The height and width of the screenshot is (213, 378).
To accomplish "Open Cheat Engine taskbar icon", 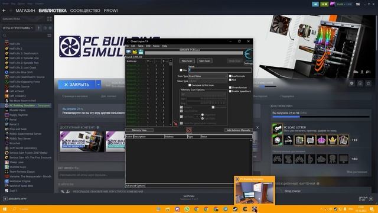I will pyautogui.click(x=245, y=209).
